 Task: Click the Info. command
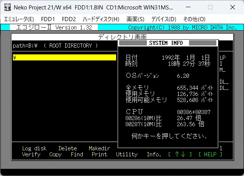(154, 154)
